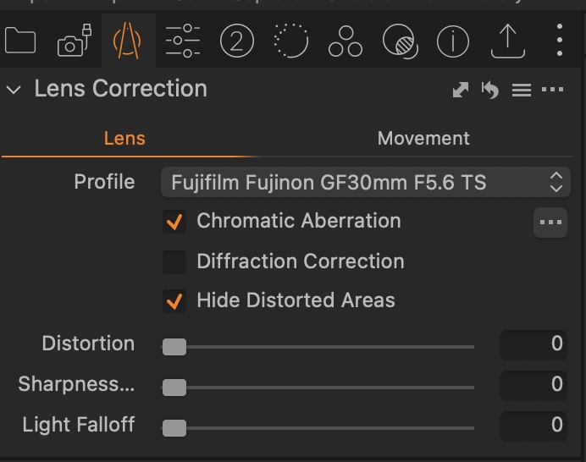Click the Profile label text
This screenshot has height=462, width=586.
point(104,182)
